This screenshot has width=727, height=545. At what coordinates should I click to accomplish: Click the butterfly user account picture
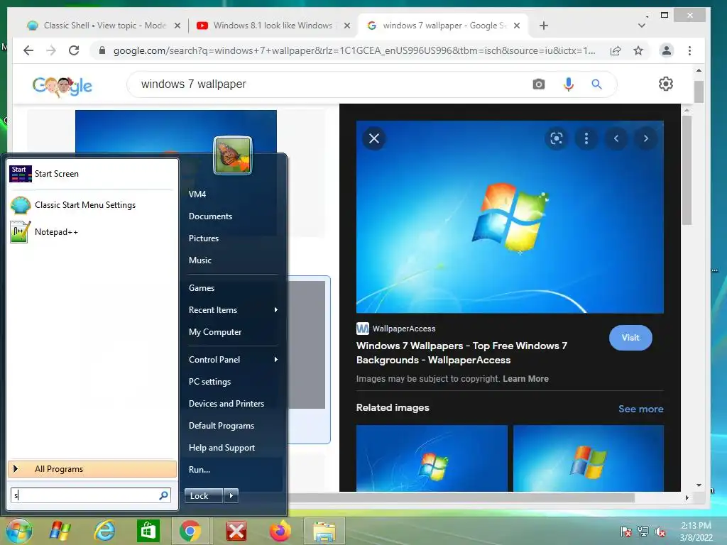tap(233, 155)
